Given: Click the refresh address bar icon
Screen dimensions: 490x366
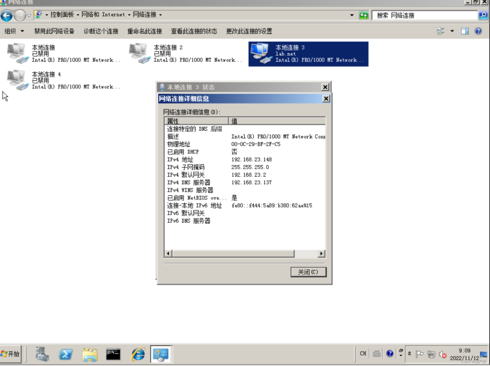Looking at the screenshot, I should [364, 15].
